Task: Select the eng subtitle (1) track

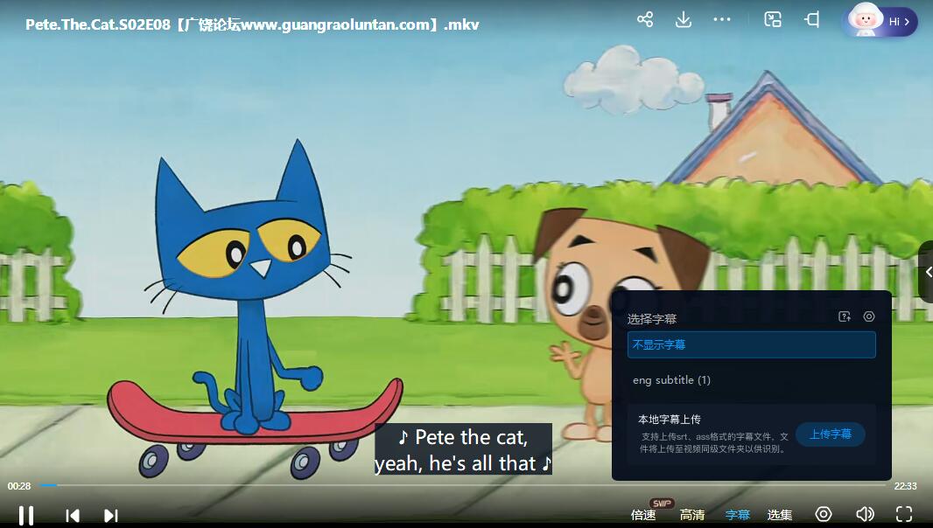Action: click(x=752, y=380)
